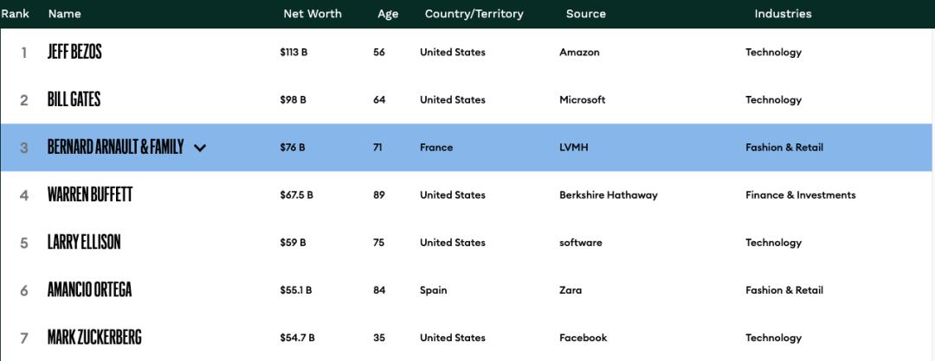Open Jeff Bezos profile link
This screenshot has height=361, width=935.
[74, 52]
